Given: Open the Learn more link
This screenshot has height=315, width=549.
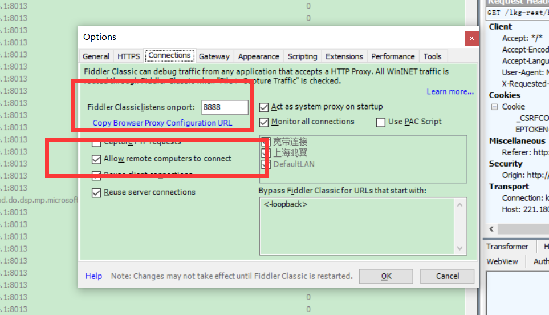Looking at the screenshot, I should click(450, 91).
